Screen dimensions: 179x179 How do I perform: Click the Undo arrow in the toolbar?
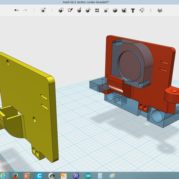16,10
